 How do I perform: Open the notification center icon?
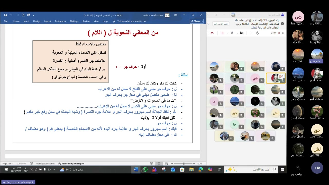point(6,169)
